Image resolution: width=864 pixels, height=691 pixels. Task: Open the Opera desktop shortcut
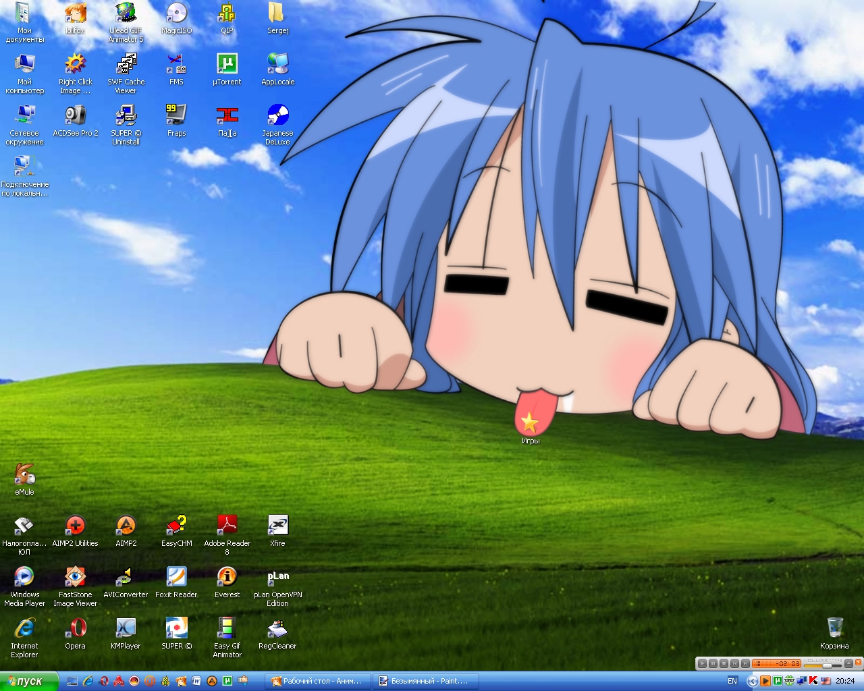click(75, 634)
